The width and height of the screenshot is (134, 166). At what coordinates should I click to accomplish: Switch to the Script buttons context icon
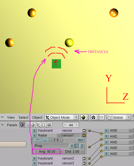[x=27, y=125]
